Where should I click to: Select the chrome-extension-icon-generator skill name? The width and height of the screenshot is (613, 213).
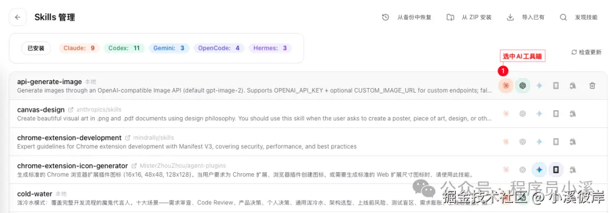point(73,166)
